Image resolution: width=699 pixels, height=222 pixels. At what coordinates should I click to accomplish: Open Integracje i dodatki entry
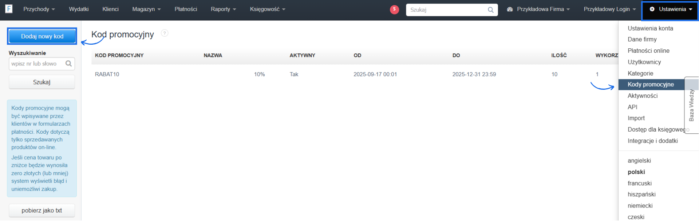click(653, 141)
